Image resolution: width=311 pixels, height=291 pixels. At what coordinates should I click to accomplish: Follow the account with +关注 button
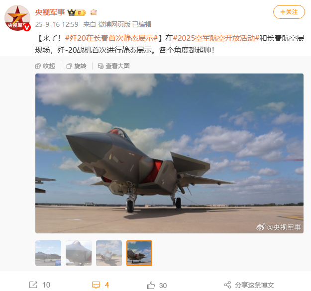tap(289, 12)
